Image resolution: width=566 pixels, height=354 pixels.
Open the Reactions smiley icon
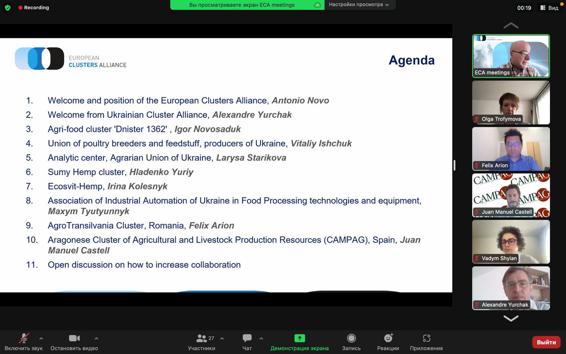[388, 338]
